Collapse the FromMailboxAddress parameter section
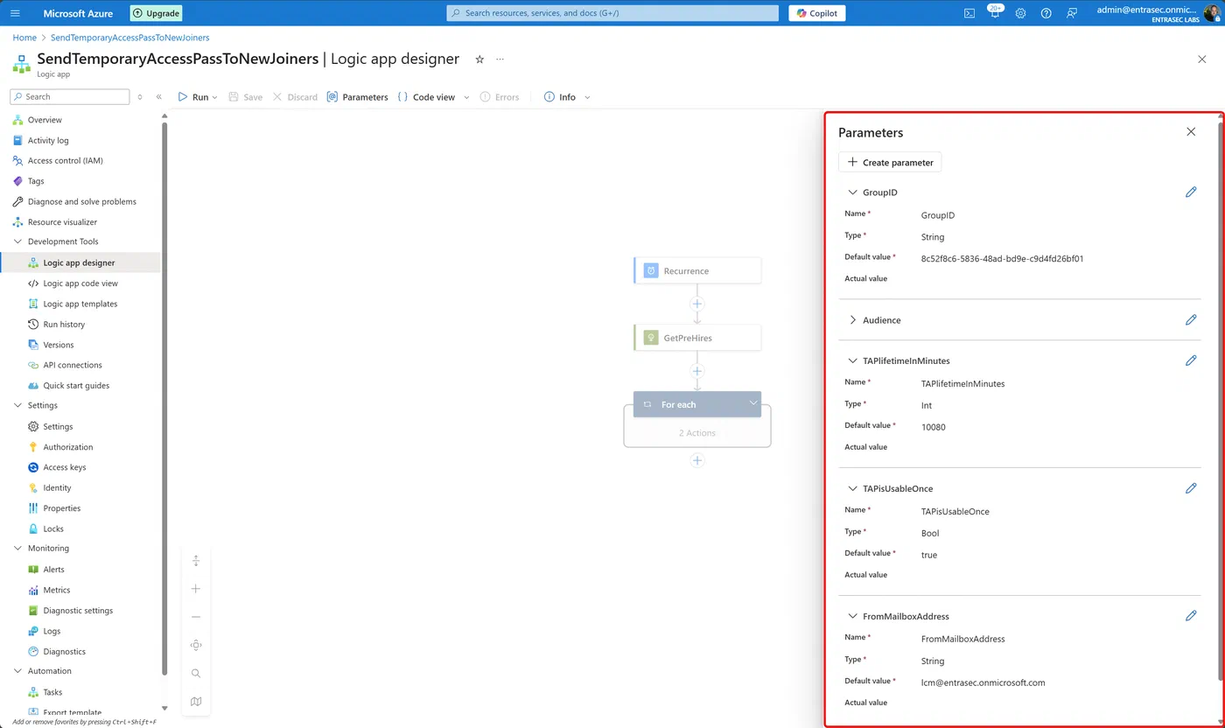1225x728 pixels. pos(852,615)
